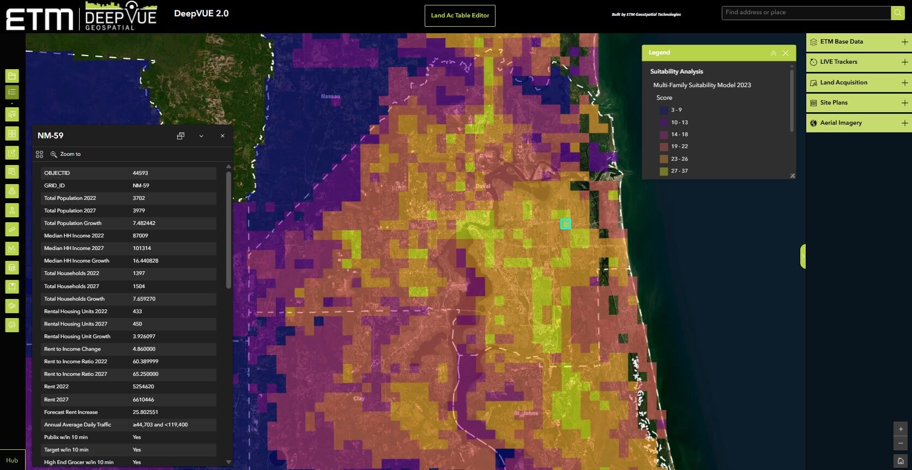Open the measure ruler tool

[x=12, y=229]
